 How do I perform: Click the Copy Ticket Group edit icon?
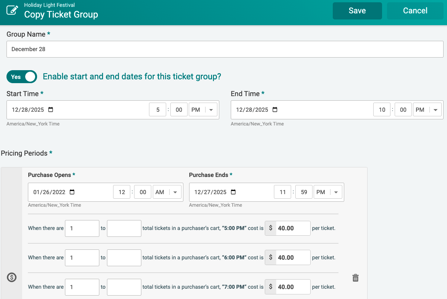coord(13,10)
